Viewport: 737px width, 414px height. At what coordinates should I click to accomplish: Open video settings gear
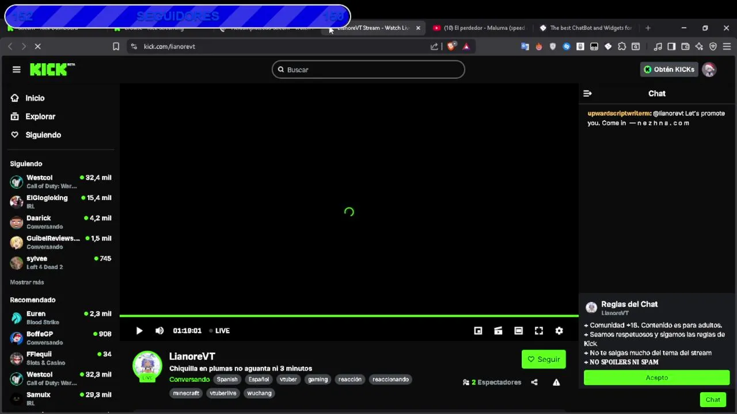(x=559, y=331)
